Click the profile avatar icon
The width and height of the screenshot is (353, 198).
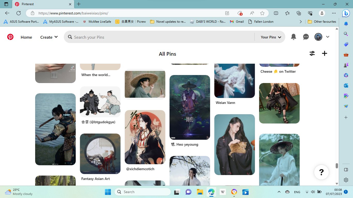click(x=318, y=37)
